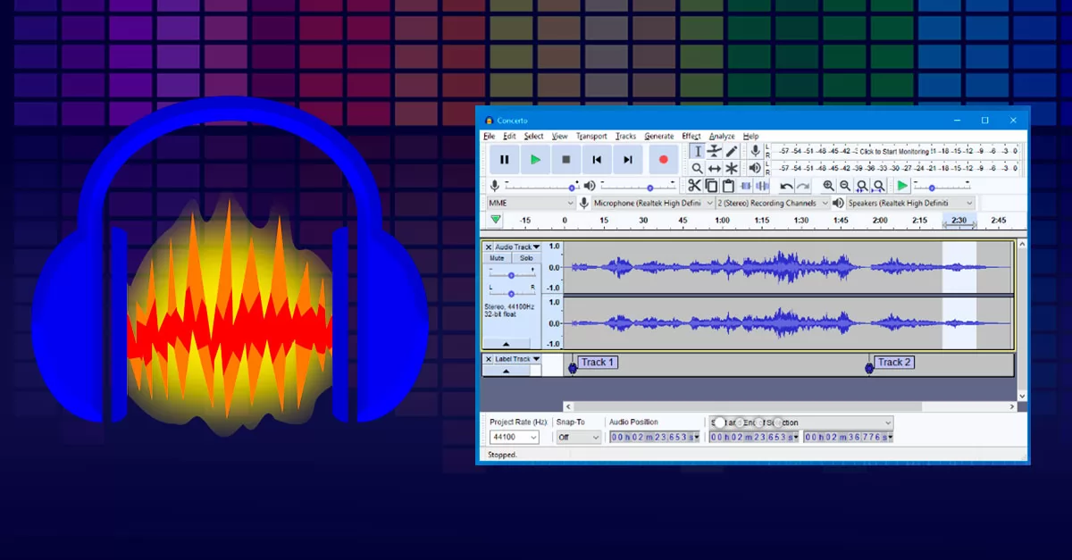This screenshot has width=1072, height=560.
Task: Click the Audio Position time field
Action: coord(655,438)
